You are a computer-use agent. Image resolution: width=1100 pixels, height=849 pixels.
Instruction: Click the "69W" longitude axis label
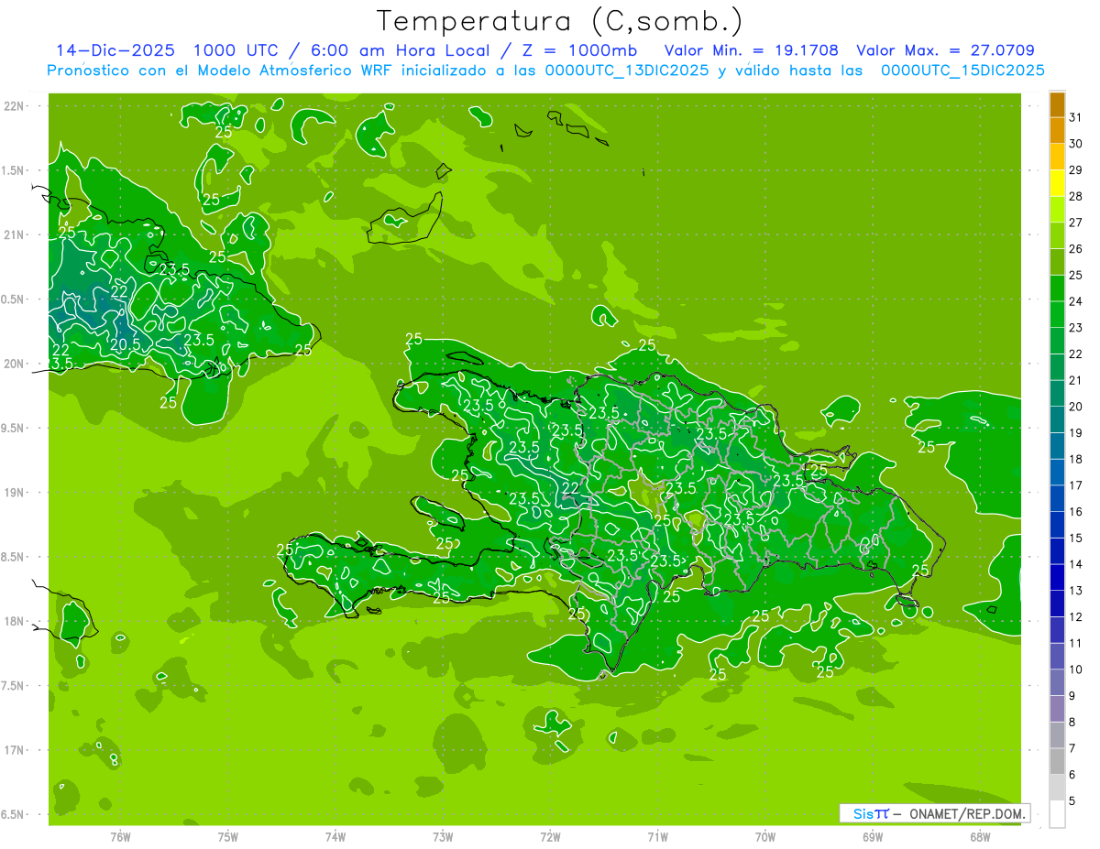(873, 836)
